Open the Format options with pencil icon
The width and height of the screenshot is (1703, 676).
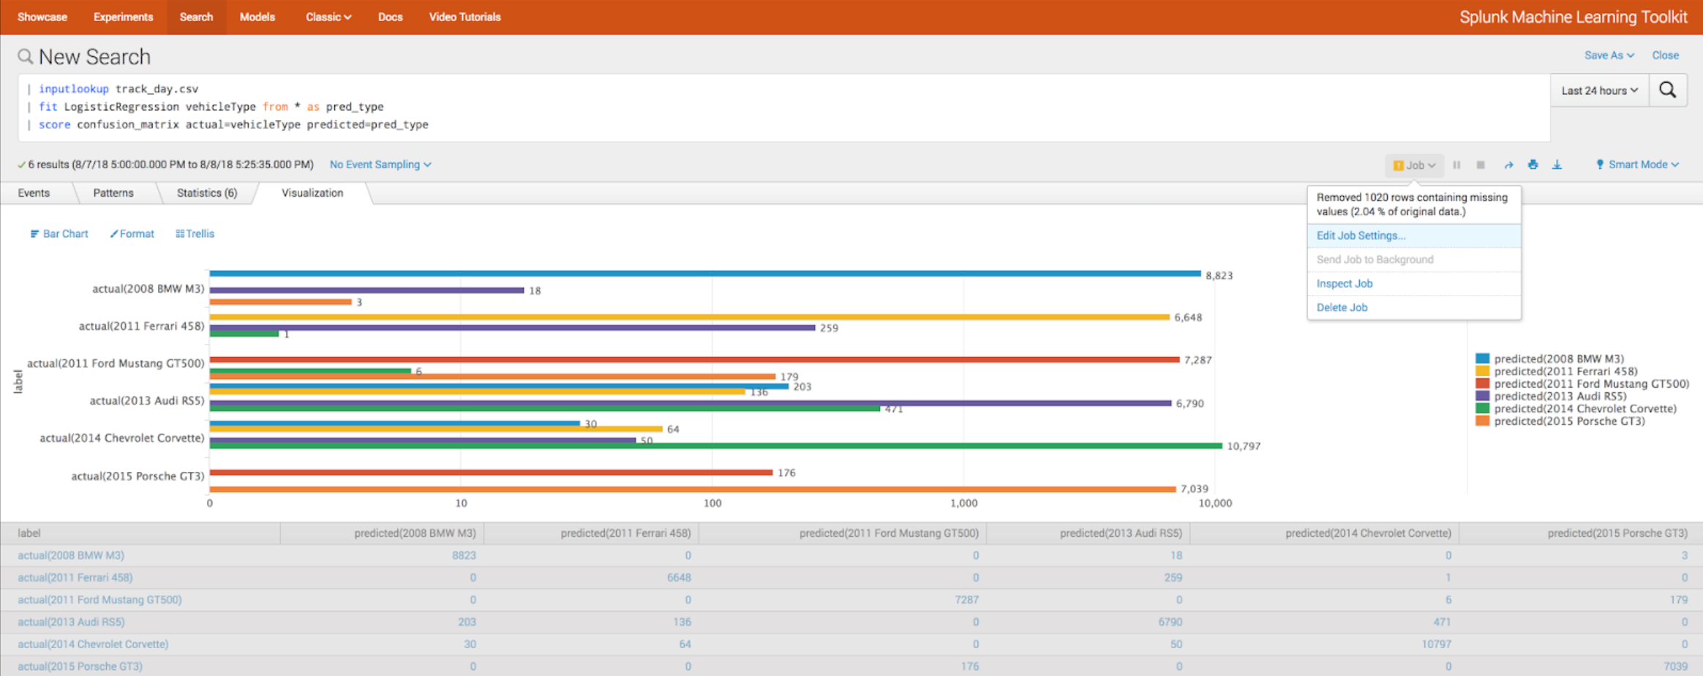(x=132, y=233)
